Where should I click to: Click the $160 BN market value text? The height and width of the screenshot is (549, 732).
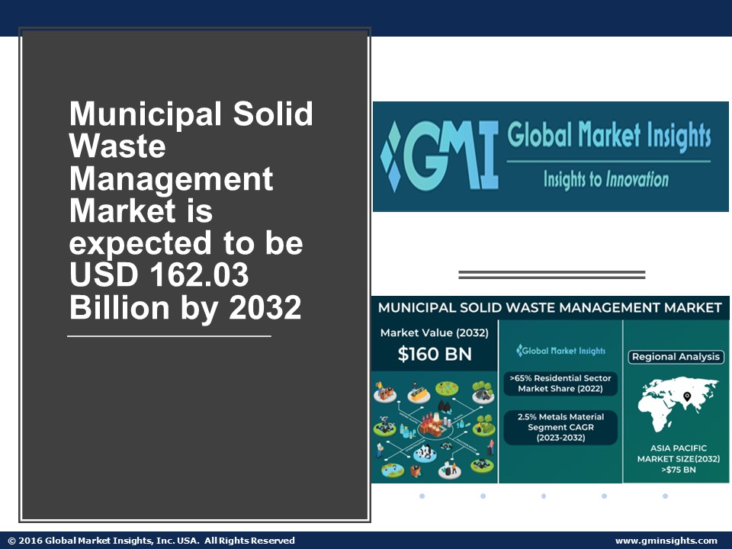click(435, 354)
